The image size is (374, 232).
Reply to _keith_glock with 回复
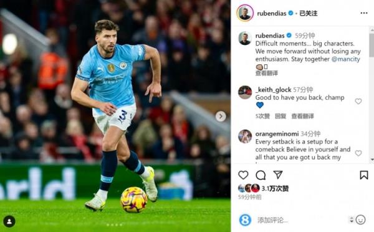coord(280,116)
